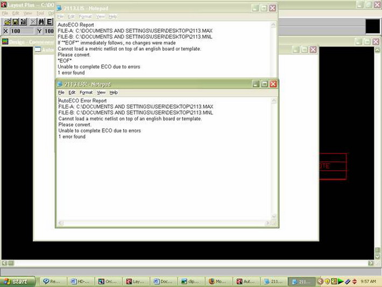The image size is (382, 287).
Task: Maximize the 2113.ERR Notepad window
Action: (264, 84)
